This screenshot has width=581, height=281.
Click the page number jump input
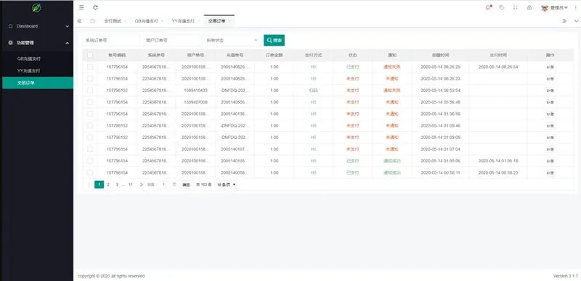click(163, 185)
